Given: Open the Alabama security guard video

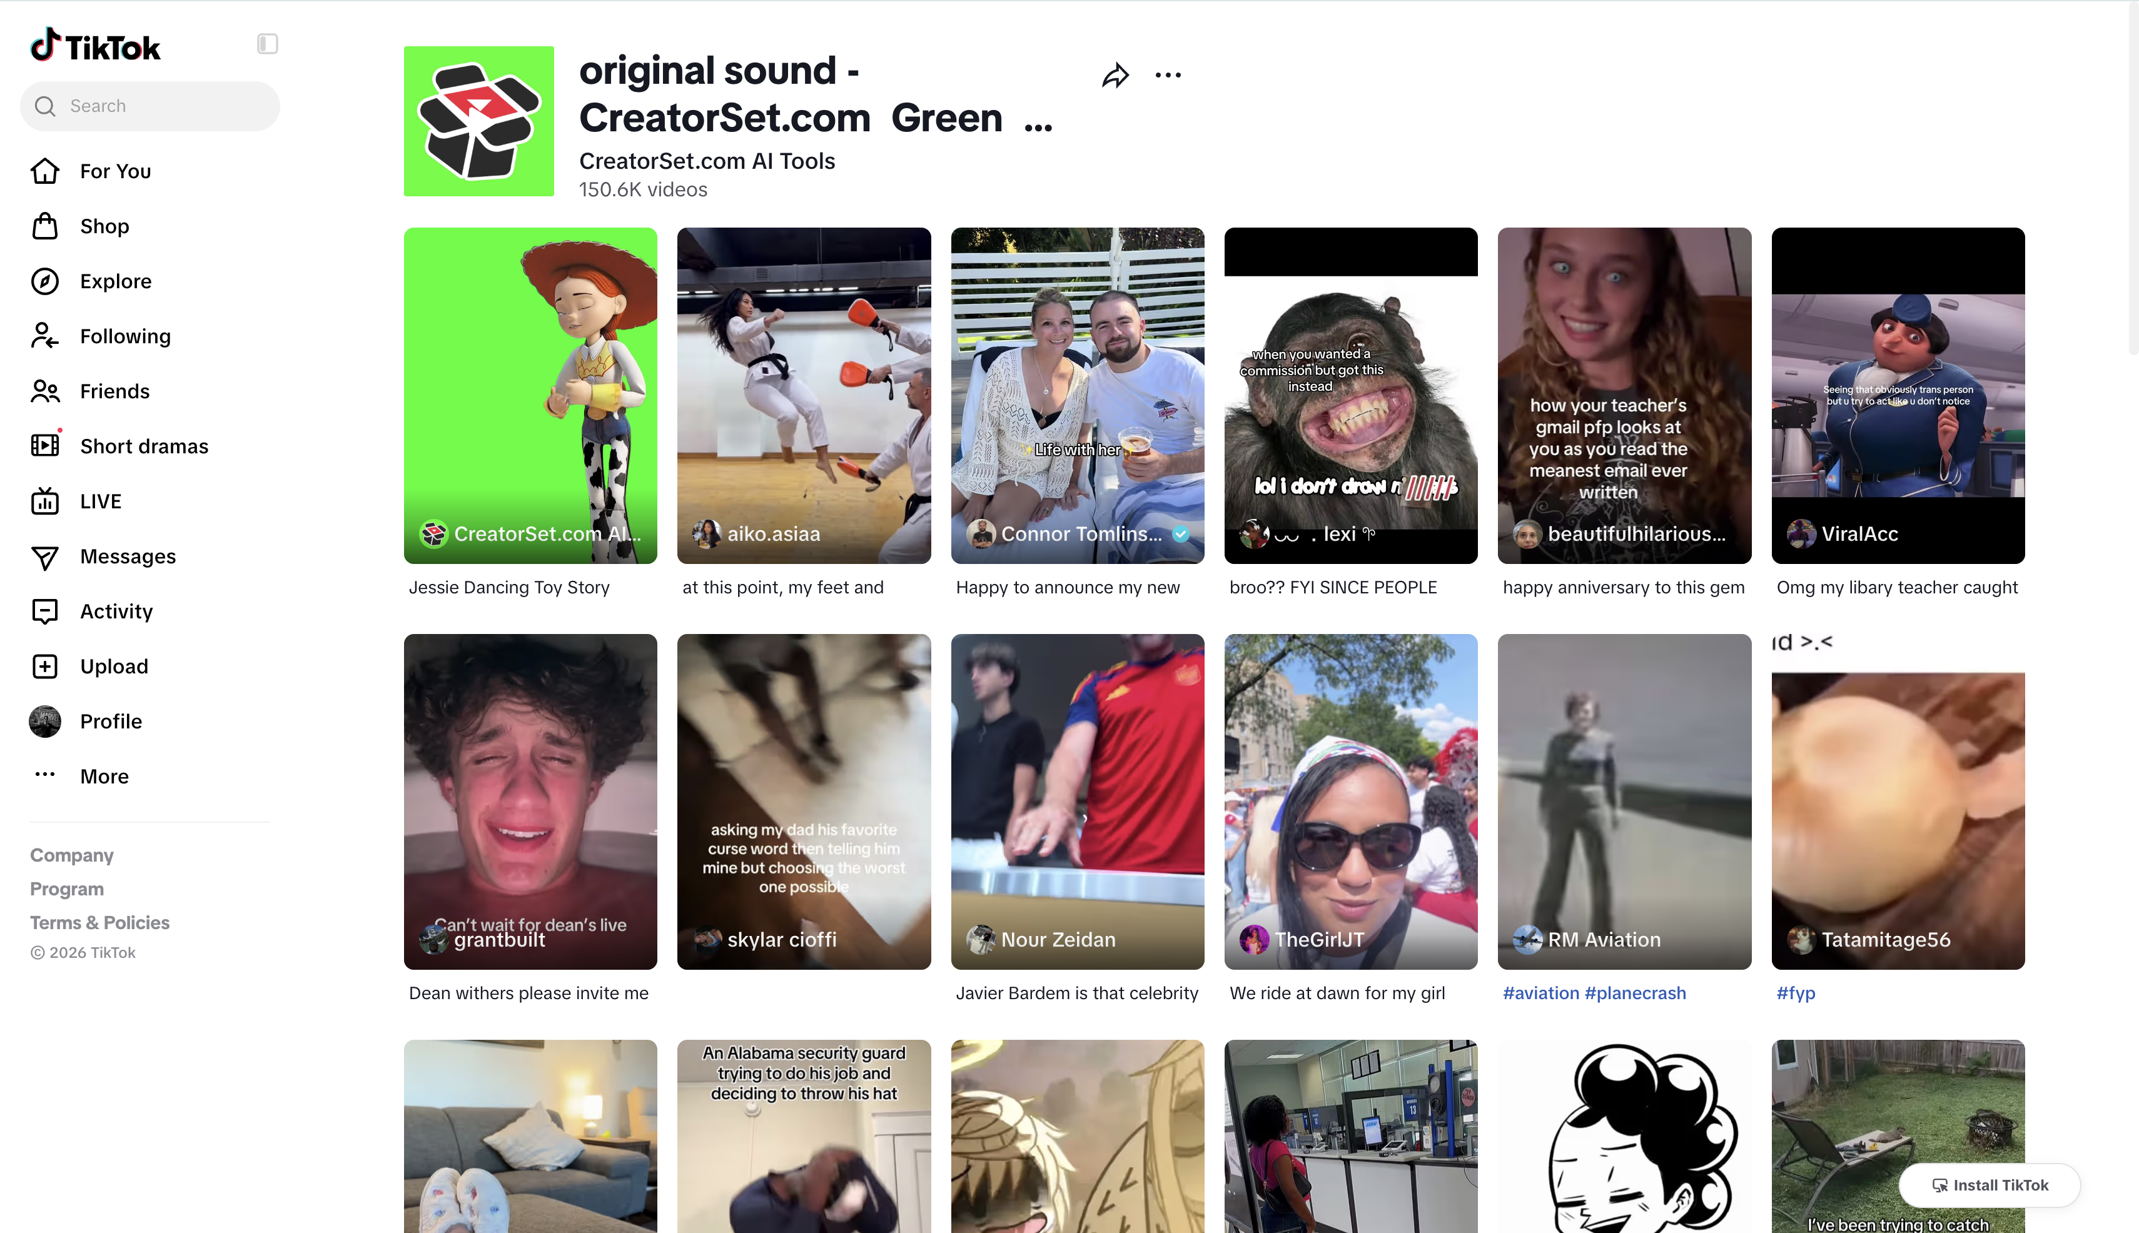Looking at the screenshot, I should [804, 1137].
